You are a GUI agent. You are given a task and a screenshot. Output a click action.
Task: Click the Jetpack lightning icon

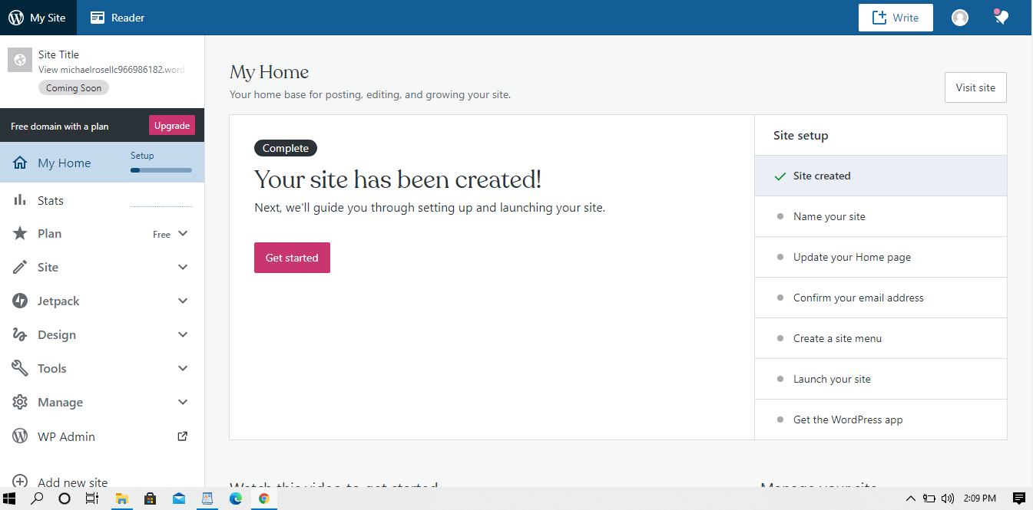[20, 301]
